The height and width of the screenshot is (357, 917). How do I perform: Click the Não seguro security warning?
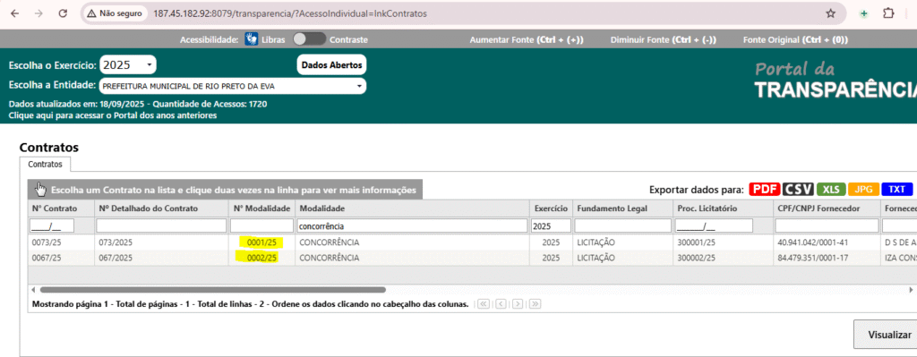(x=114, y=13)
